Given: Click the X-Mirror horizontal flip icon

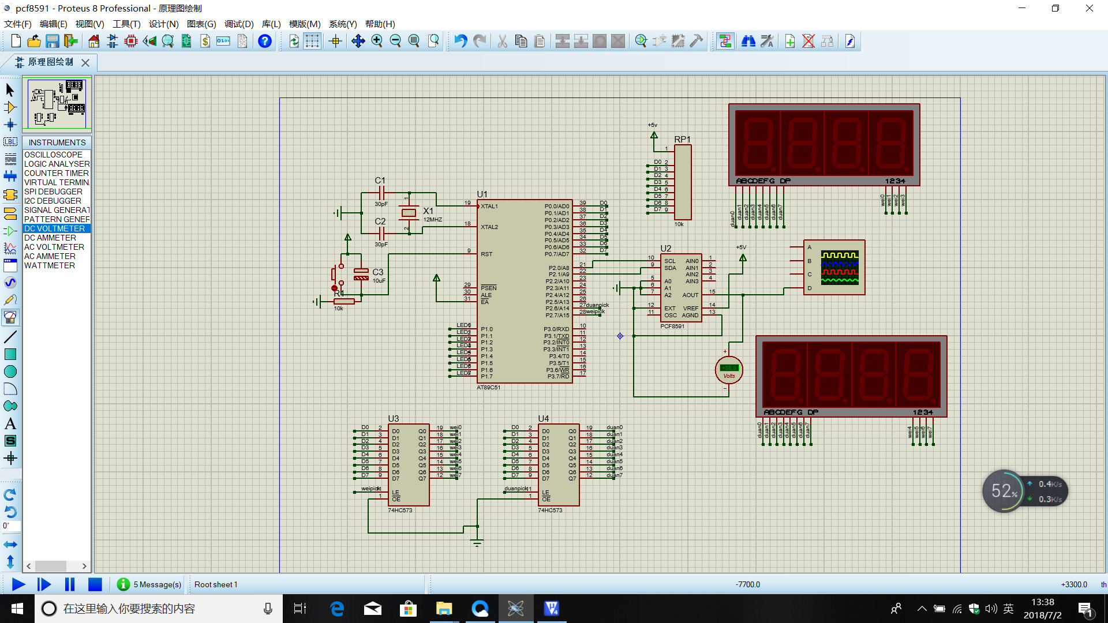Looking at the screenshot, I should (10, 544).
